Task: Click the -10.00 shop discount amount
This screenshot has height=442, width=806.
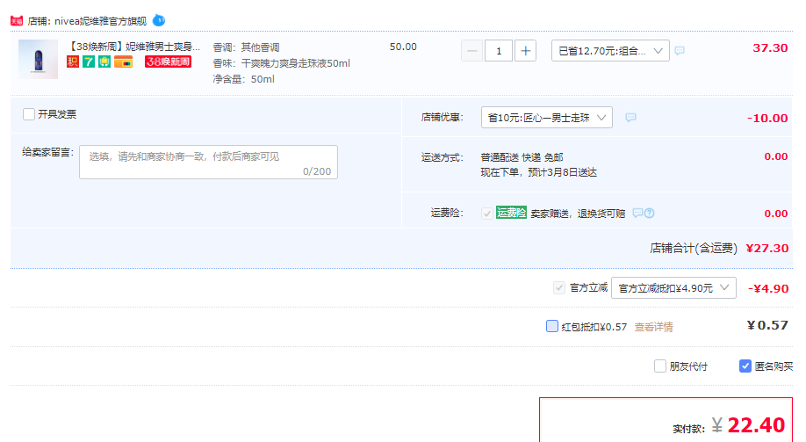Action: [x=767, y=118]
